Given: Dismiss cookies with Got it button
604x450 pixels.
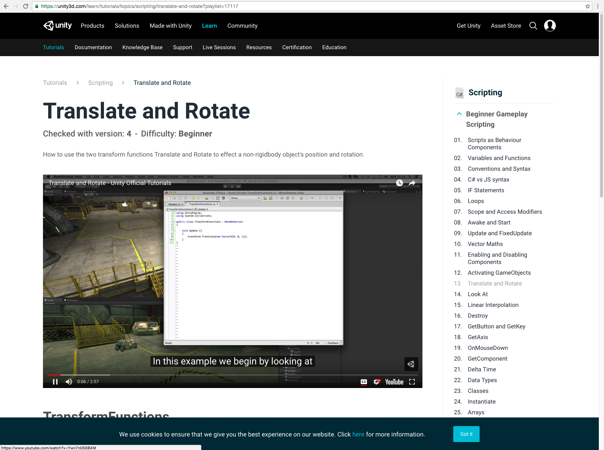Looking at the screenshot, I should [466, 434].
